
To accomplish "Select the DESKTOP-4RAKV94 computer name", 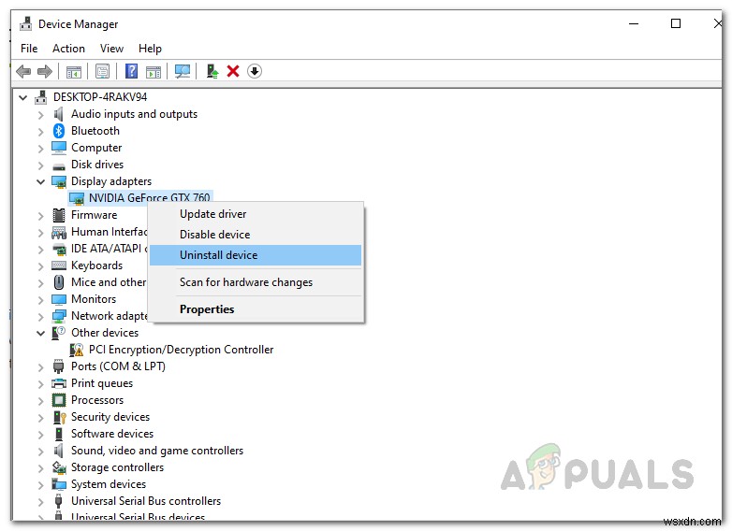I will (100, 97).
